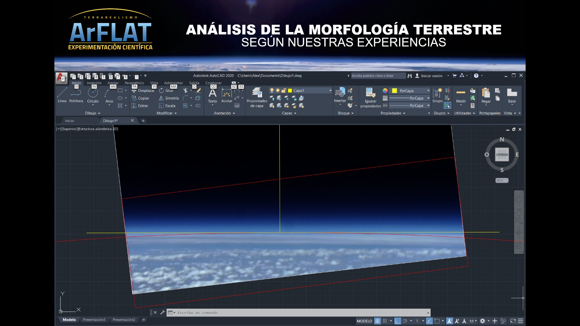The image size is (580, 326).
Task: Open the Insertar ribbon tab
Action: click(94, 83)
